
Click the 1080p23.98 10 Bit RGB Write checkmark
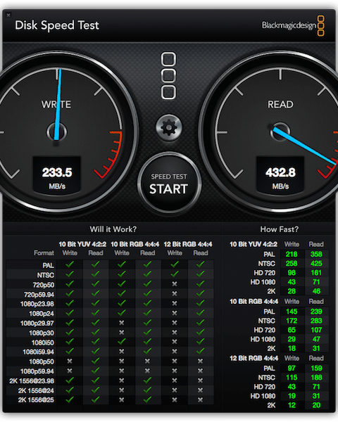[x=122, y=303]
